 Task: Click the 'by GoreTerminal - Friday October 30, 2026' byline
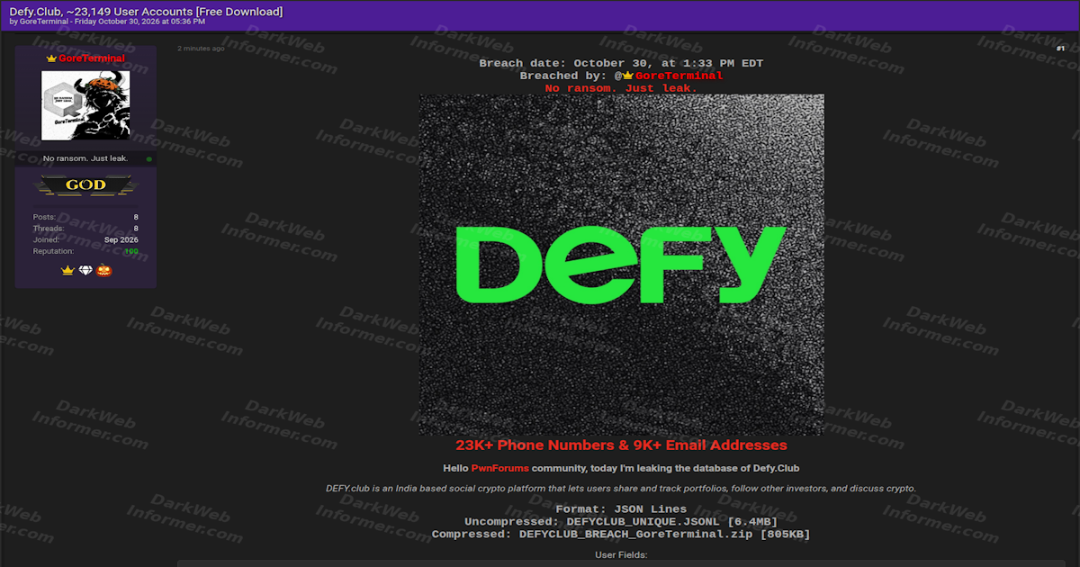point(107,22)
